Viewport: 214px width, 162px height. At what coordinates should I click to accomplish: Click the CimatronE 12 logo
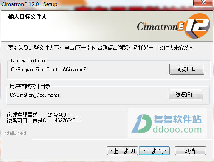point(174,26)
